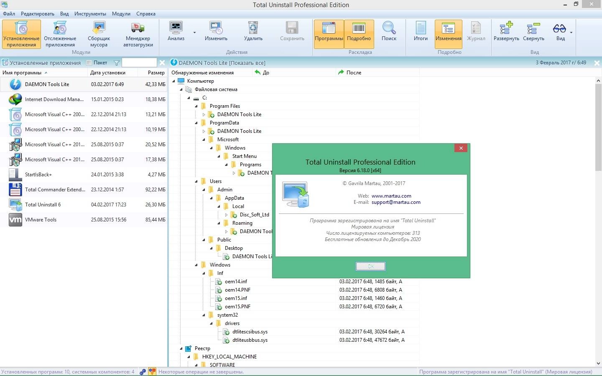The image size is (602, 376).
Task: Select dtlitescsibus.sys driver file
Action: click(250, 332)
